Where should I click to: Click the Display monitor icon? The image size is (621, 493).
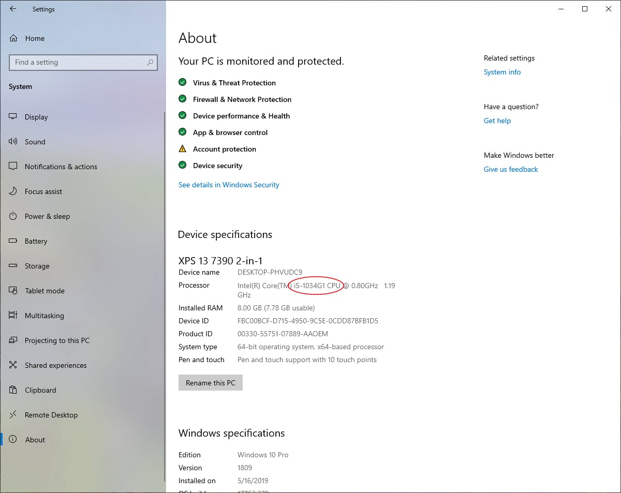[13, 117]
